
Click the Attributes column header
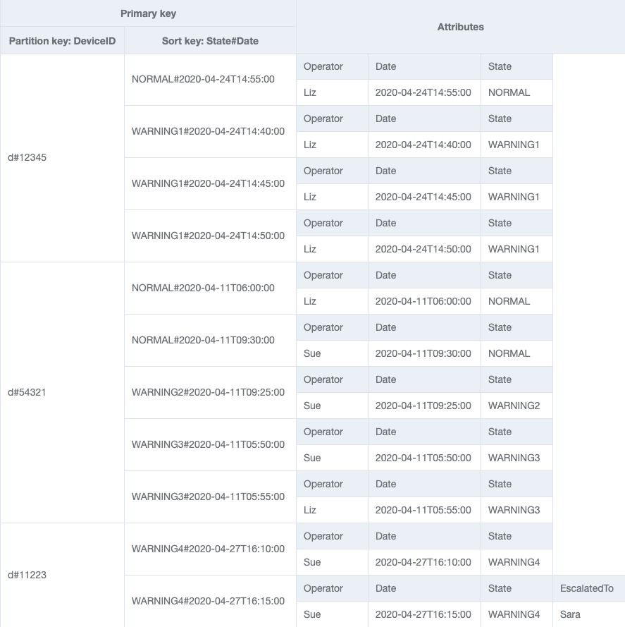460,27
